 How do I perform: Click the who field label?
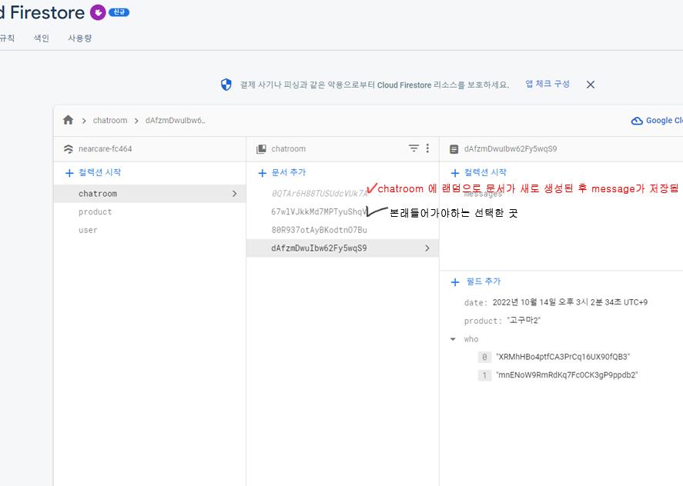click(471, 339)
